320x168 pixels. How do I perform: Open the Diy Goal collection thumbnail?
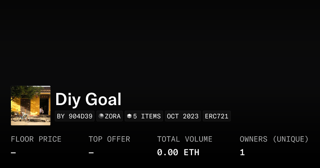coord(31,106)
